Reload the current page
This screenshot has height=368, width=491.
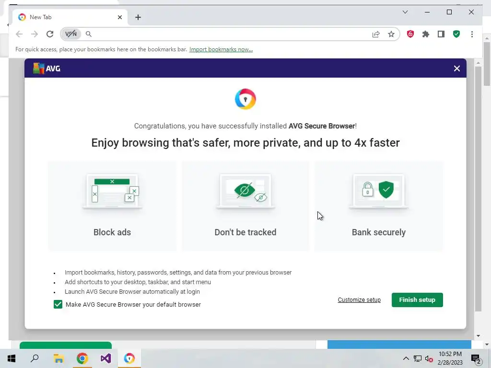coord(50,34)
